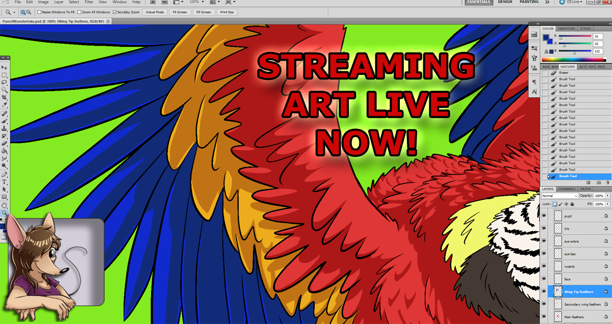Screen dimensions: 612x324
Task: Switch to the Swatches tab
Action: 567,29
